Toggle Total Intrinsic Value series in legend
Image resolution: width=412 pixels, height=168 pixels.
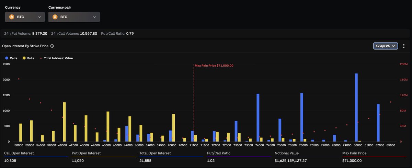pos(58,58)
